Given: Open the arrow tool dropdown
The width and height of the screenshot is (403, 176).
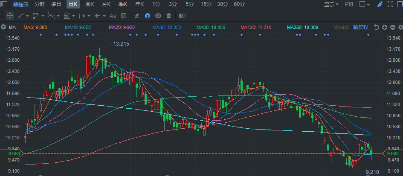Looking at the screenshot, I should [104, 16].
